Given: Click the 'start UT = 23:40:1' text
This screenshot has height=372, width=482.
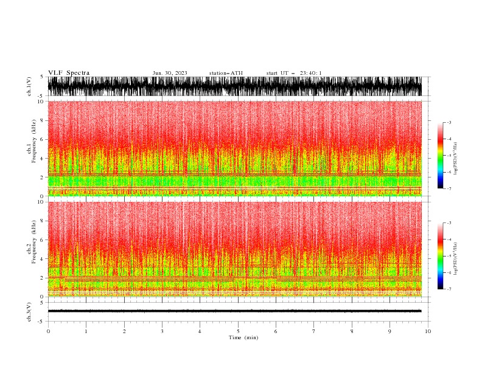Looking at the screenshot, I should coord(294,73).
